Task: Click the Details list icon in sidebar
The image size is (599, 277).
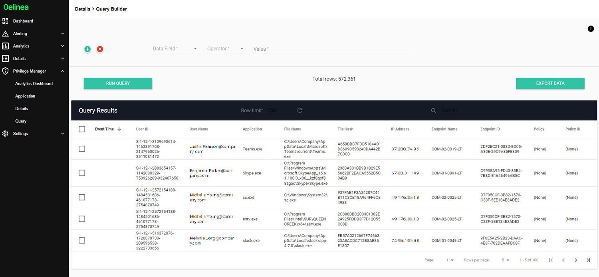Action: 5,59
